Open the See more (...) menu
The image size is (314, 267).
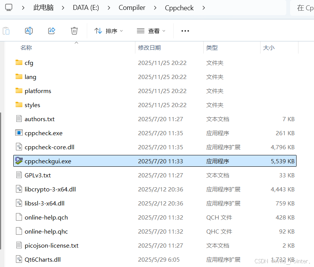(x=185, y=31)
